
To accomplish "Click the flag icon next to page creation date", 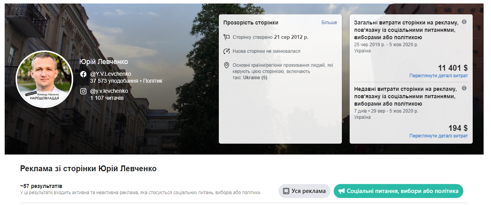I will [227, 37].
